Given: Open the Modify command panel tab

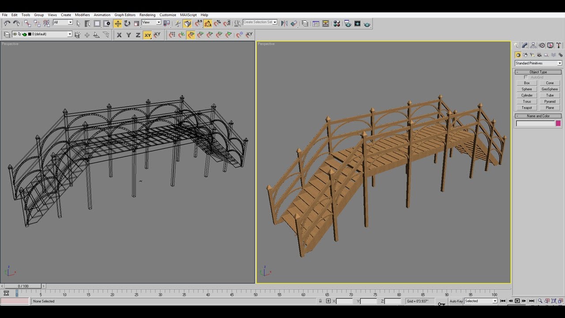Looking at the screenshot, I should 524,45.
